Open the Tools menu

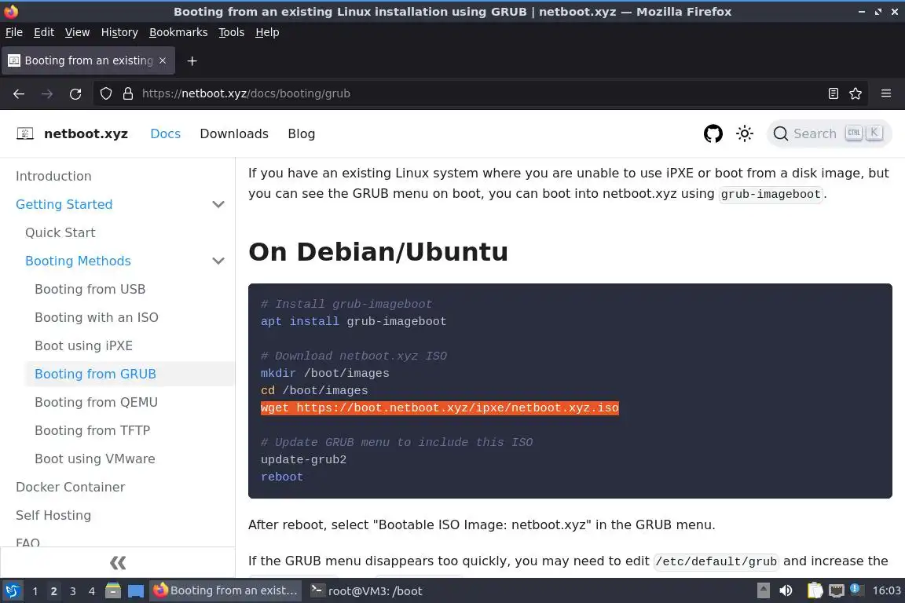click(232, 32)
